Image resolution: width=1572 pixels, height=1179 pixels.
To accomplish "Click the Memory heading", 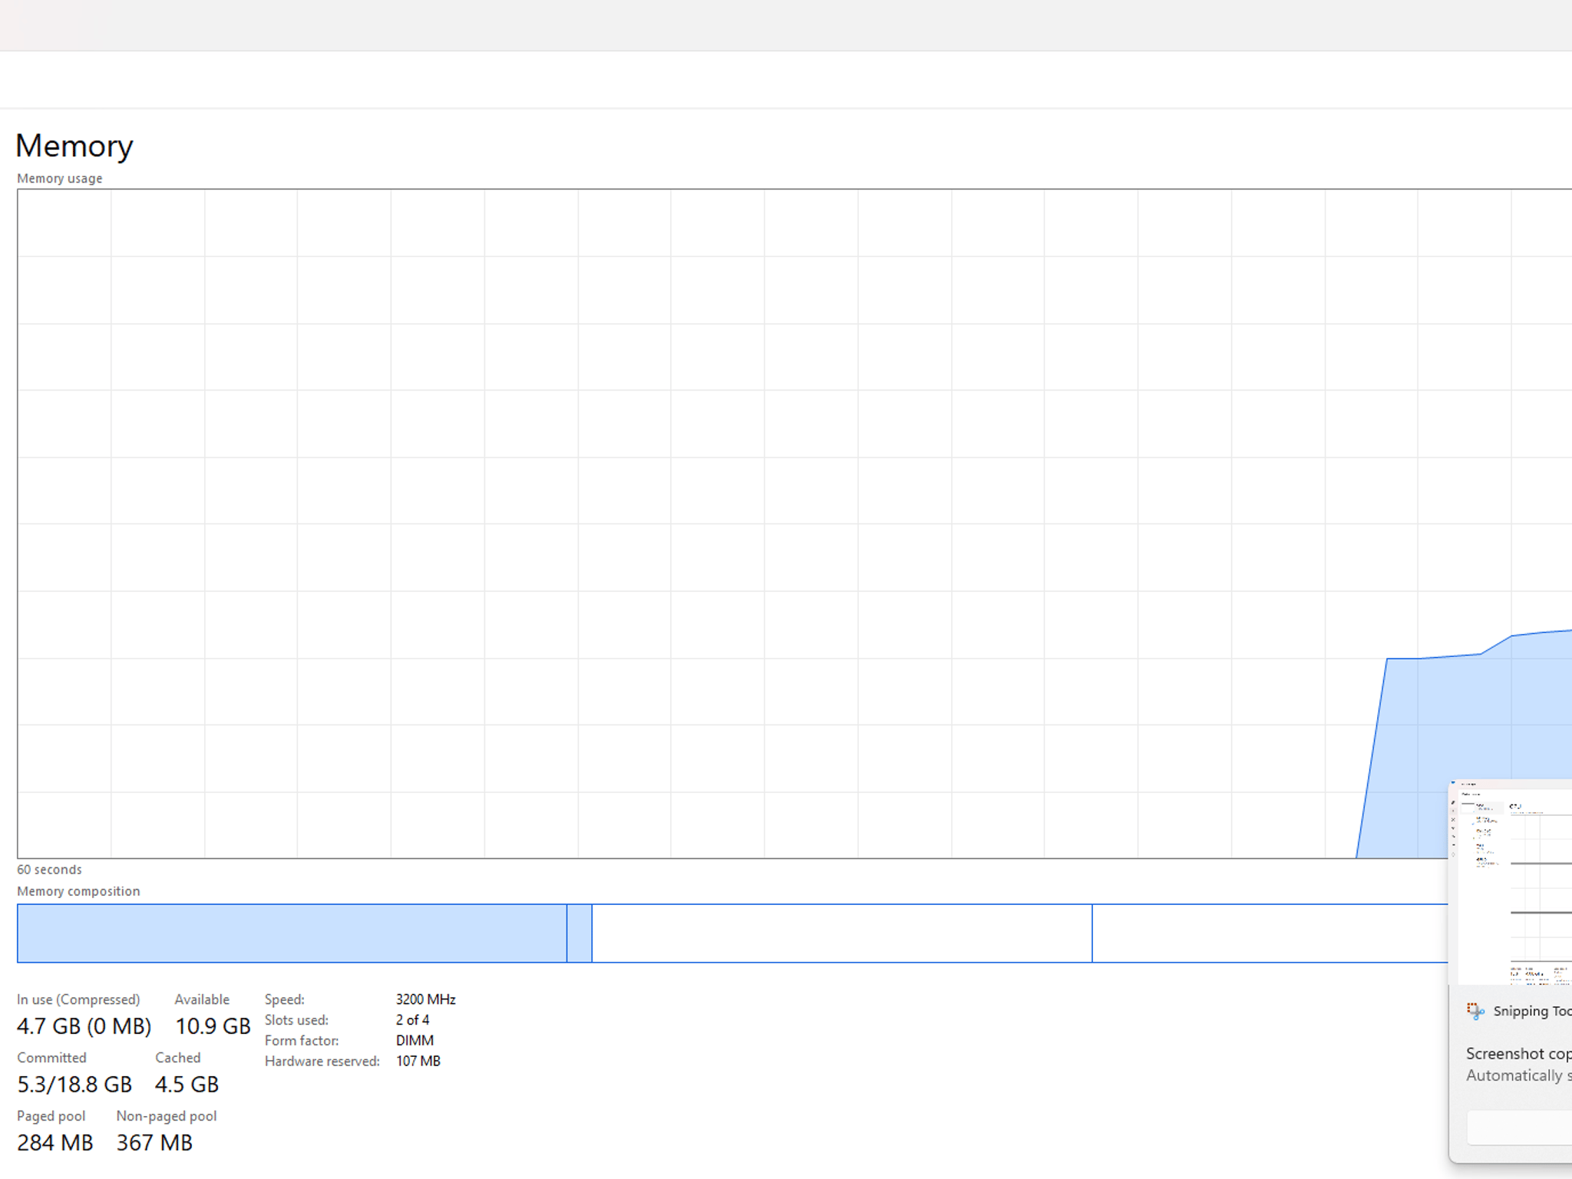I will click(x=74, y=146).
